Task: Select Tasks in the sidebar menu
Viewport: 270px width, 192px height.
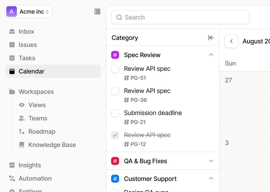Action: (x=27, y=58)
